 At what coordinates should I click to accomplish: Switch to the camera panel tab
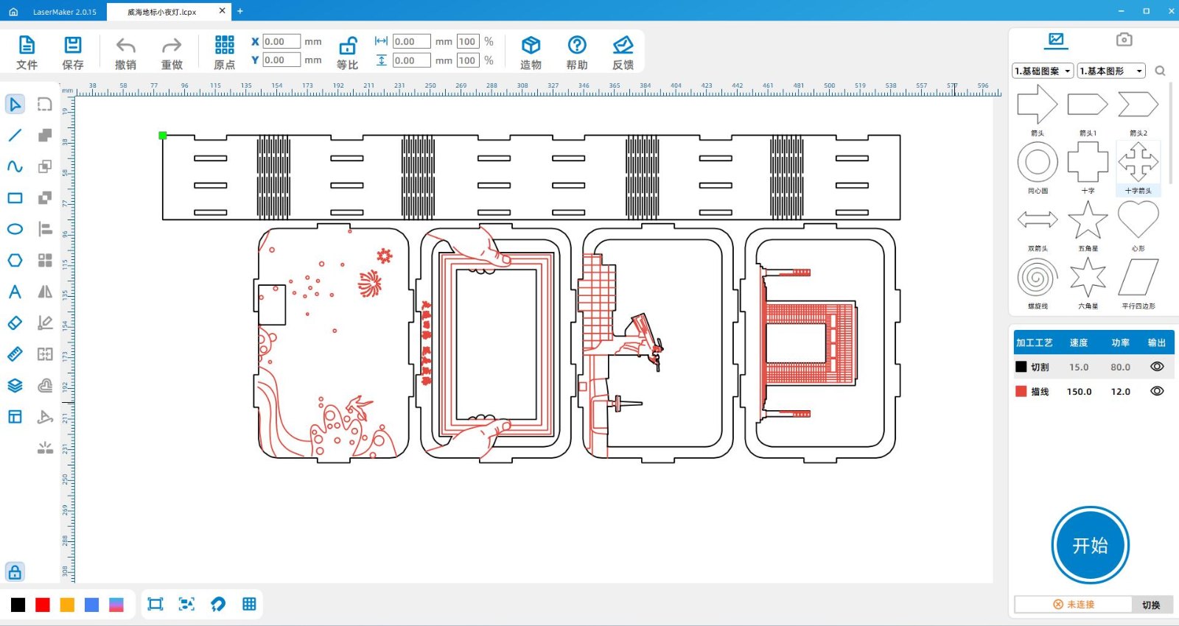[1124, 40]
